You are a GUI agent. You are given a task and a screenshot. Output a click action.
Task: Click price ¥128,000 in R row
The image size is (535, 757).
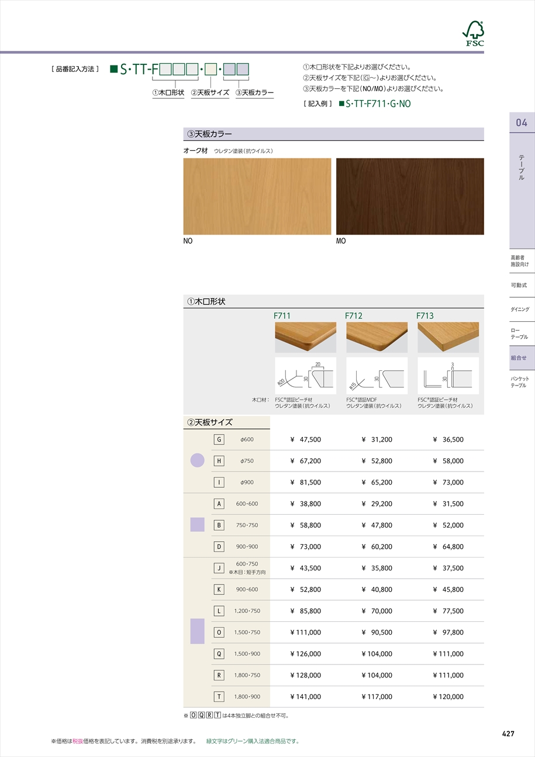(305, 675)
